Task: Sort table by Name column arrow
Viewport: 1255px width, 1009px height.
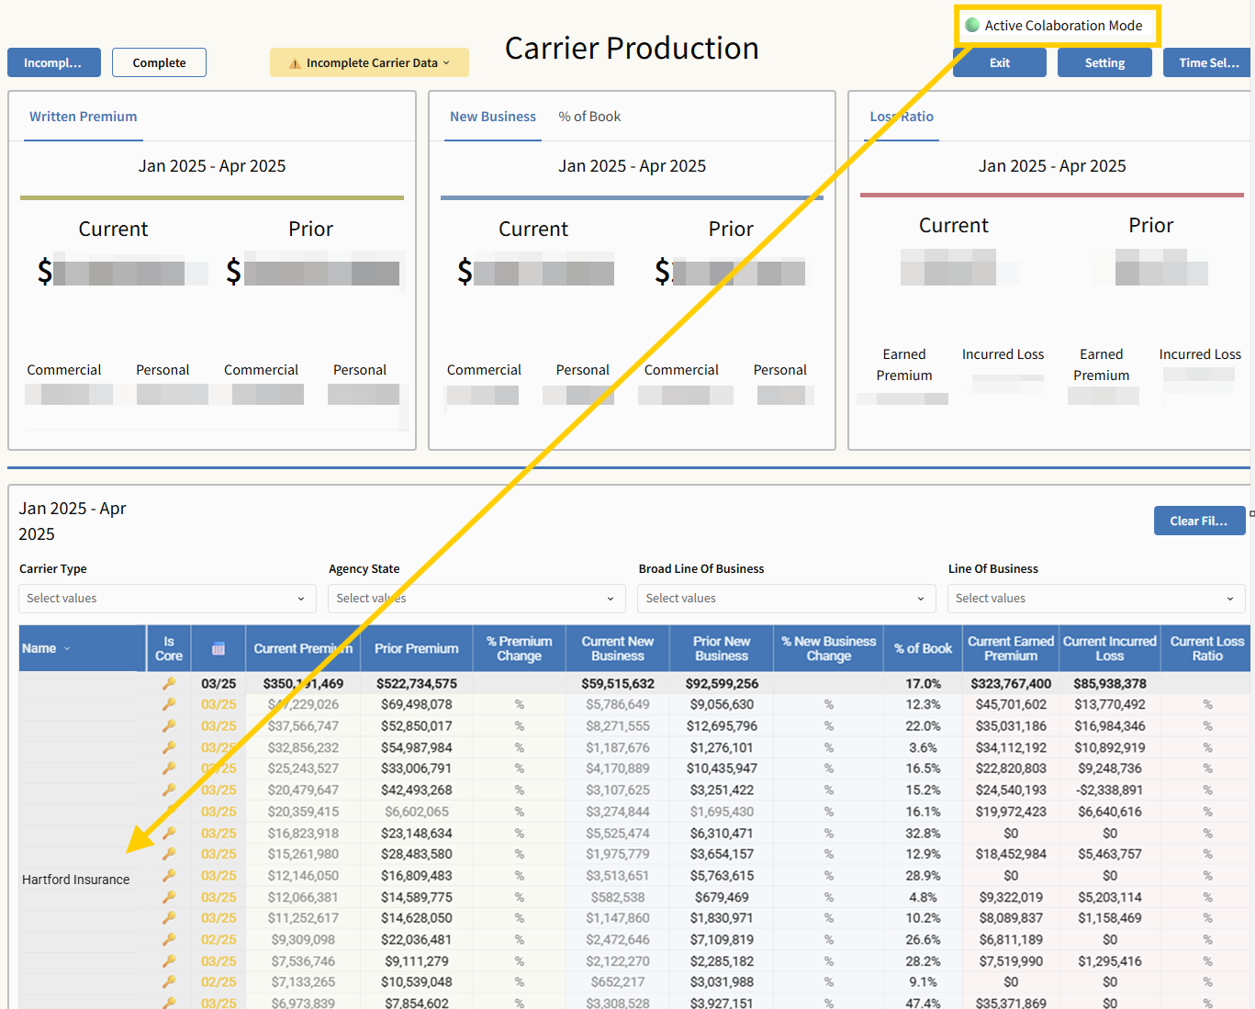Action: coord(67,649)
